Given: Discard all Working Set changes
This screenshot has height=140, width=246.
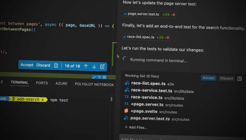Looking at the screenshot, I should [x=226, y=78].
